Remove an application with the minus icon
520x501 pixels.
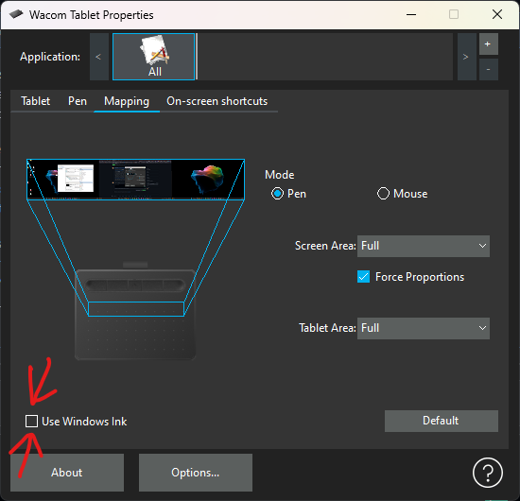(488, 69)
